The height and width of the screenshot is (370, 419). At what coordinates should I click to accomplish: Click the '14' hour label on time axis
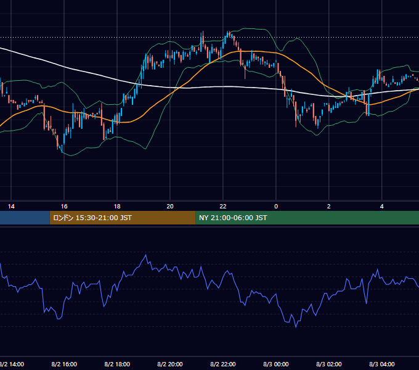pyautogui.click(x=11, y=207)
